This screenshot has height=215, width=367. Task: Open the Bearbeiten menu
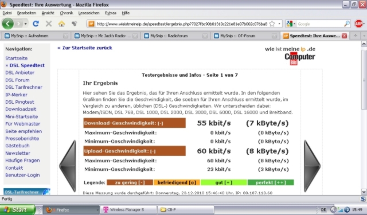coord(26,13)
